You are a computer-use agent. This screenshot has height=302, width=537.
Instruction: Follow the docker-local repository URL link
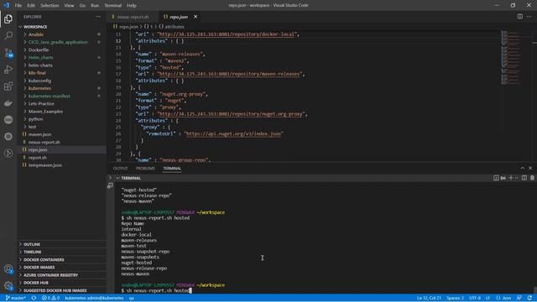point(227,34)
